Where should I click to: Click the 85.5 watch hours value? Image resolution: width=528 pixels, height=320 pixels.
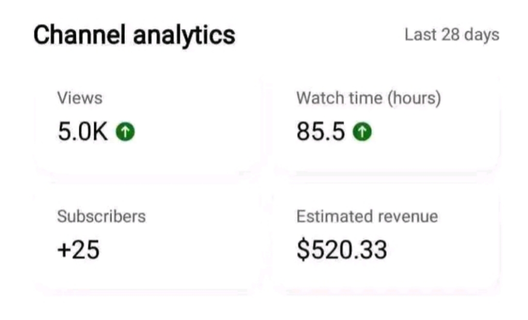320,133
